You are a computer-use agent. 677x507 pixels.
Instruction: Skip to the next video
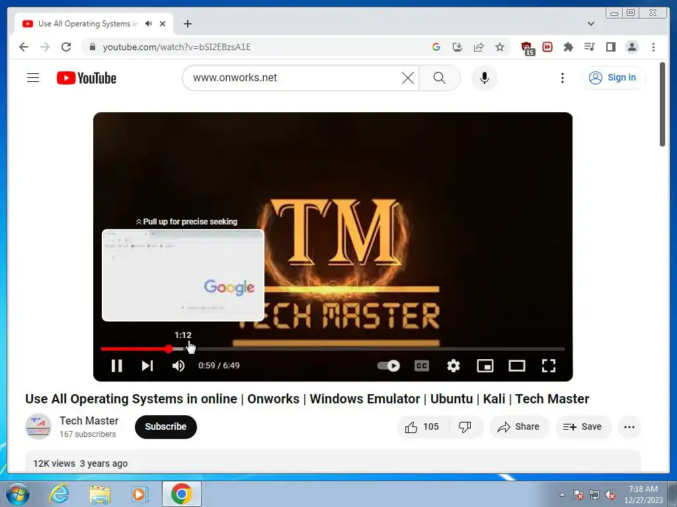pos(147,366)
